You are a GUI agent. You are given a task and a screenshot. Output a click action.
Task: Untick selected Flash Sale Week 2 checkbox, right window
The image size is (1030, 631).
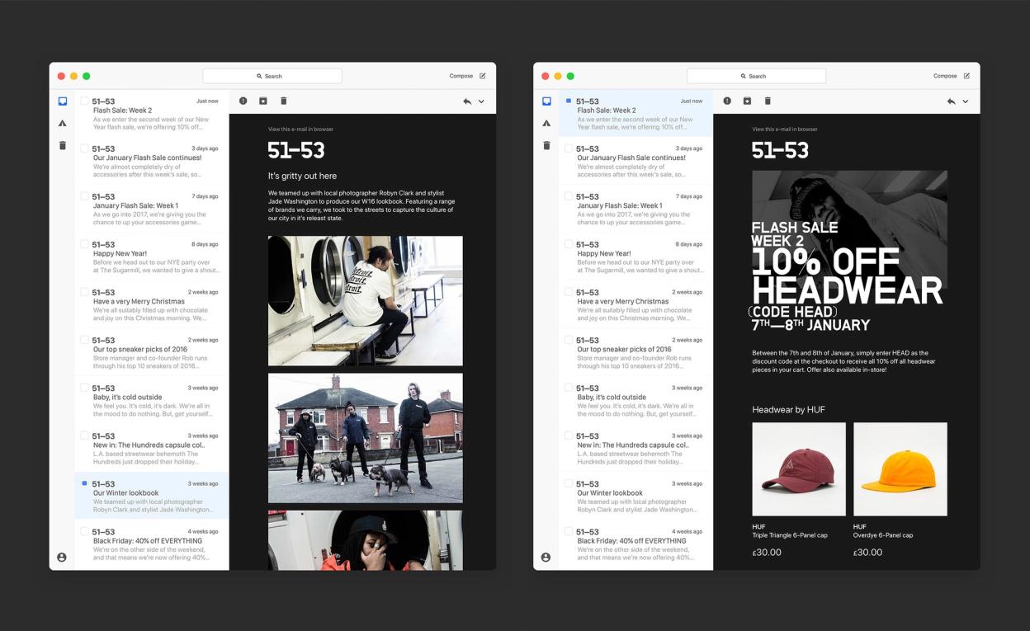[x=569, y=101]
